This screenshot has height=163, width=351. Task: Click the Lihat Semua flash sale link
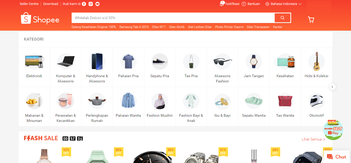(x=313, y=139)
